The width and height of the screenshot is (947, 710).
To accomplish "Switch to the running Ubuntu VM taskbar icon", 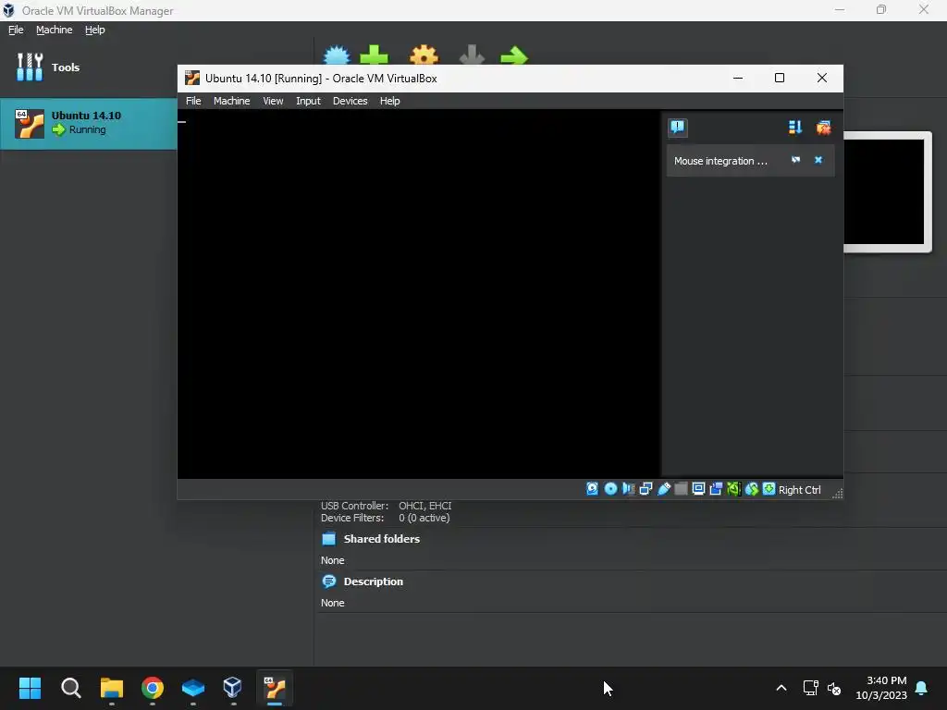I will 275,688.
